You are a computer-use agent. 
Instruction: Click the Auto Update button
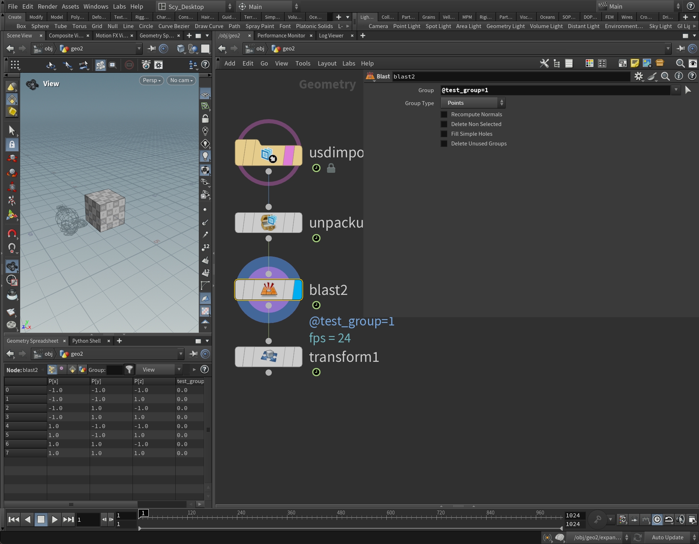click(667, 537)
